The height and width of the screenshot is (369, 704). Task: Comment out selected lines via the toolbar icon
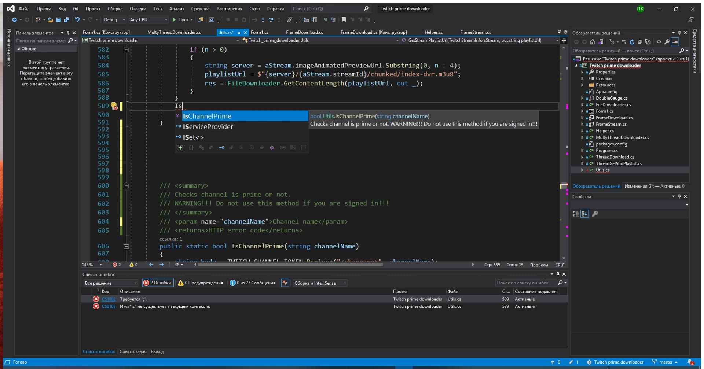[325, 19]
